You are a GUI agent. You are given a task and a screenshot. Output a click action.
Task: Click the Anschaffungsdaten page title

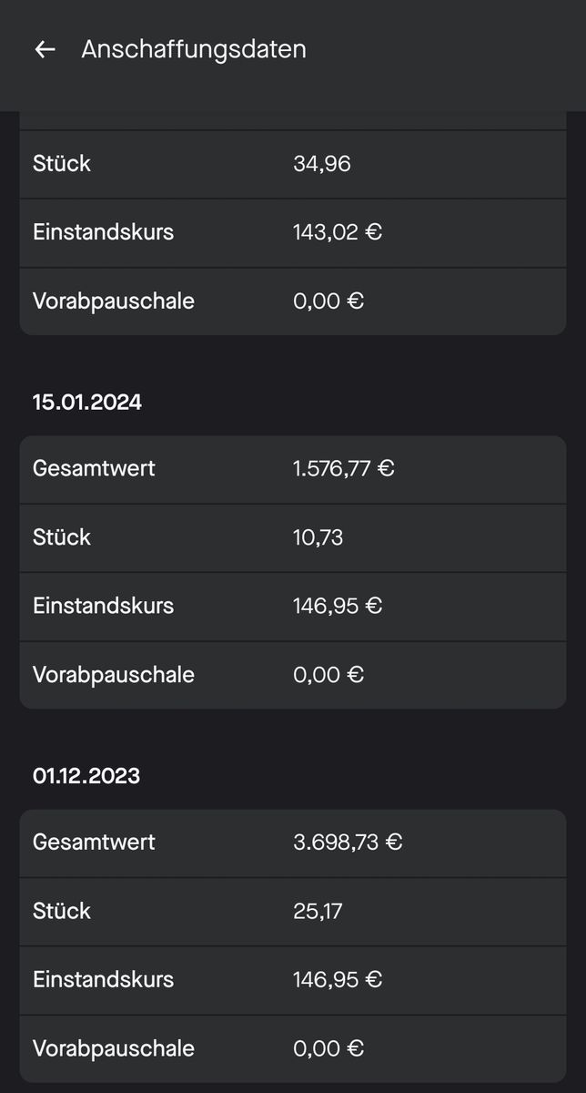(194, 49)
